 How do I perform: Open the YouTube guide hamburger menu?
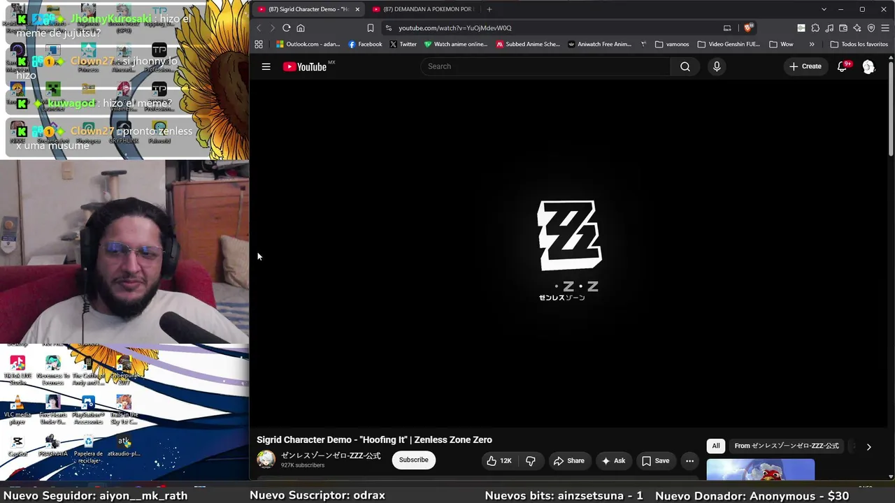click(266, 66)
